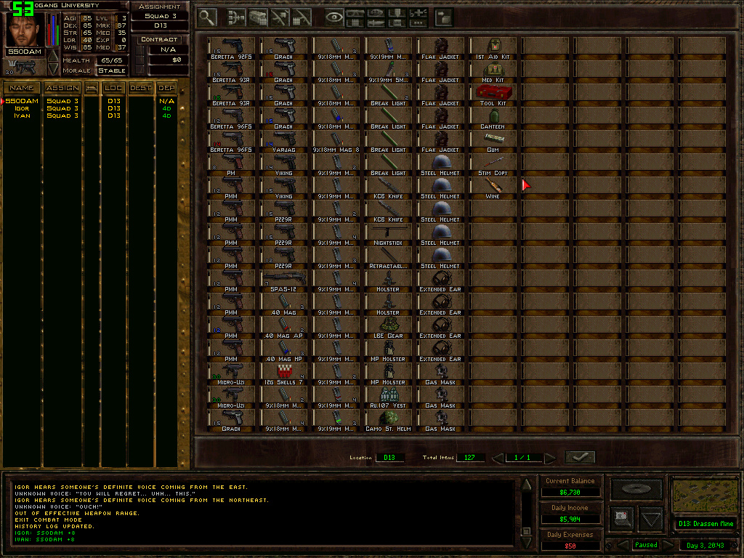
Task: Select the Tool Kit item
Action: click(x=493, y=94)
